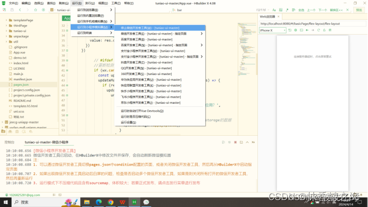368x207 pixels.
Task: Click the green run icon in top toolbar
Action: [x=44, y=10]
